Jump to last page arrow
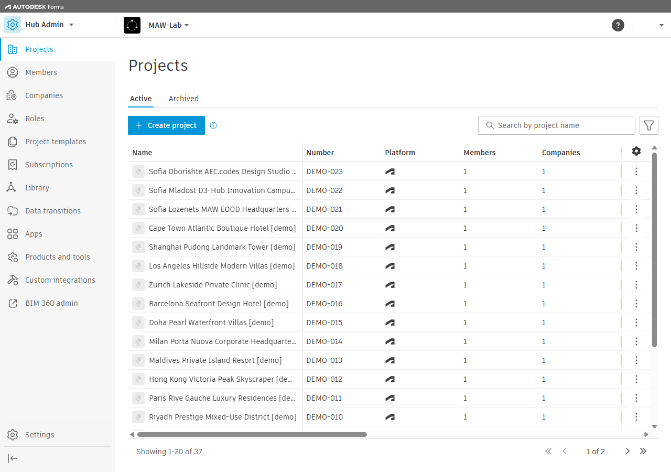 643,451
